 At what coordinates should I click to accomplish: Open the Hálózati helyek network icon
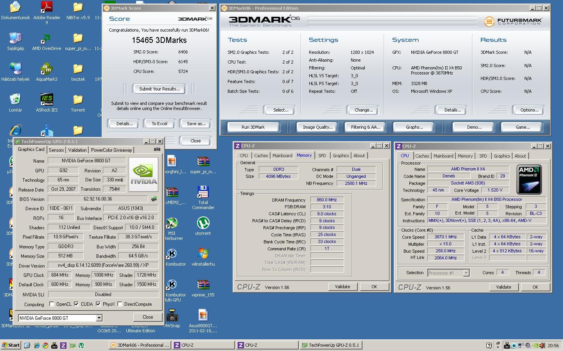[15, 72]
